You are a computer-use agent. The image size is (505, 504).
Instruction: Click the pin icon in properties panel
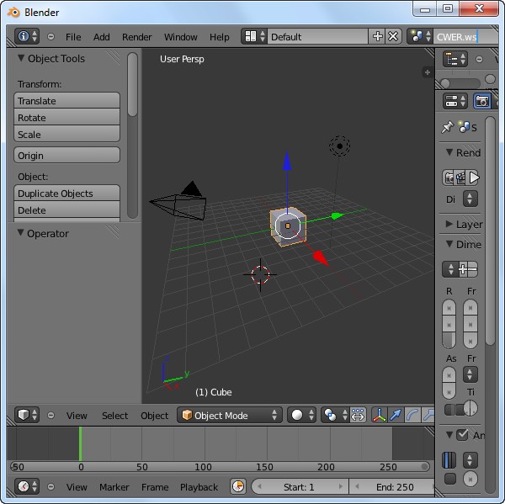click(448, 127)
